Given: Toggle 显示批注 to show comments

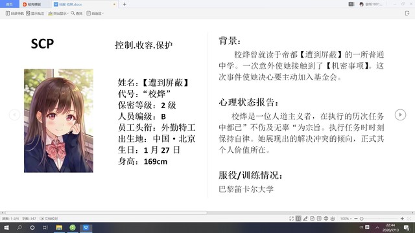Looking at the screenshot, I should (x=35, y=13).
